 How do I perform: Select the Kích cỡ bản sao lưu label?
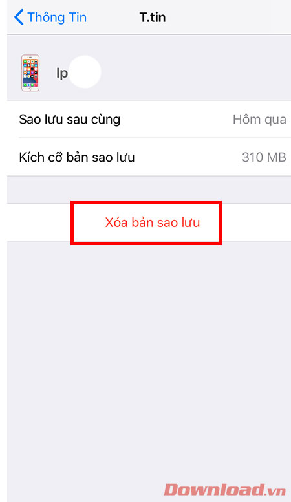coord(77,157)
